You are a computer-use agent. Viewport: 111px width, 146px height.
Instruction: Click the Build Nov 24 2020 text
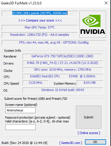tap(24, 143)
